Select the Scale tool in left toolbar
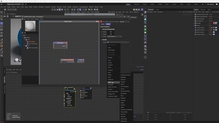Screen dimensions: 219x123 coord(2,30)
